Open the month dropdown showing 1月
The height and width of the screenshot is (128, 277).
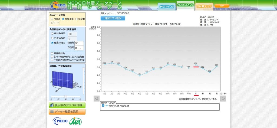(55, 23)
